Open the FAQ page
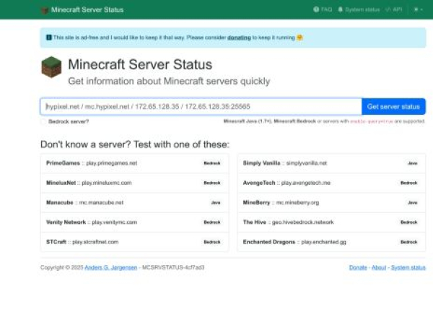Image resolution: width=433 pixels, height=325 pixels. (x=323, y=10)
